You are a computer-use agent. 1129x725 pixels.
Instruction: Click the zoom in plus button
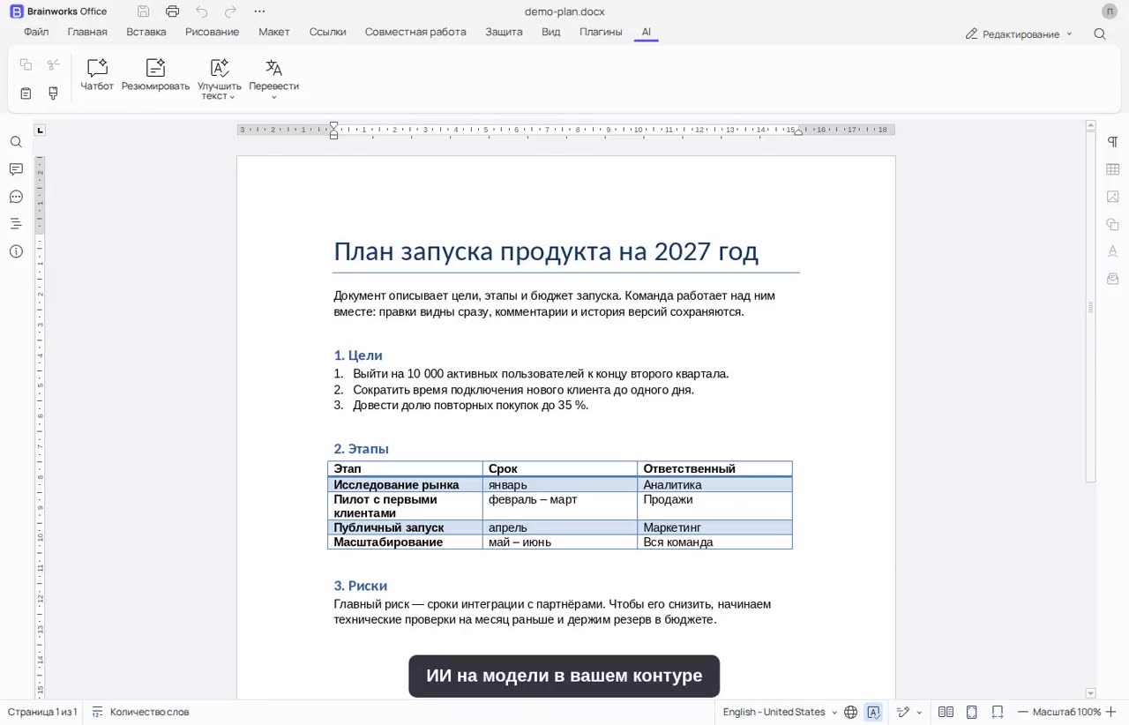point(1110,712)
